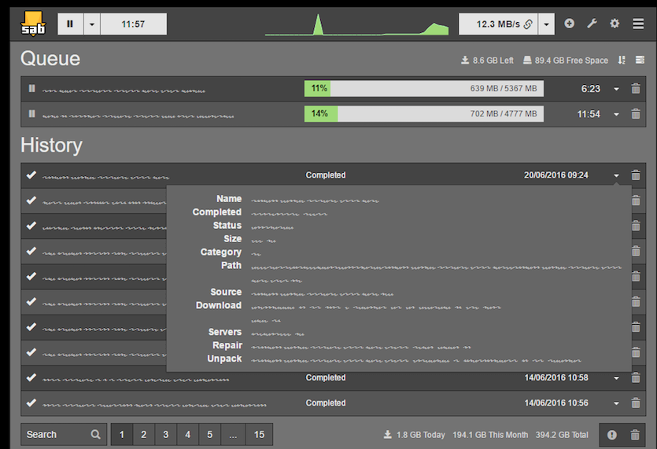
Task: Click the 89.4 GB Free Space indicator
Action: tap(566, 61)
